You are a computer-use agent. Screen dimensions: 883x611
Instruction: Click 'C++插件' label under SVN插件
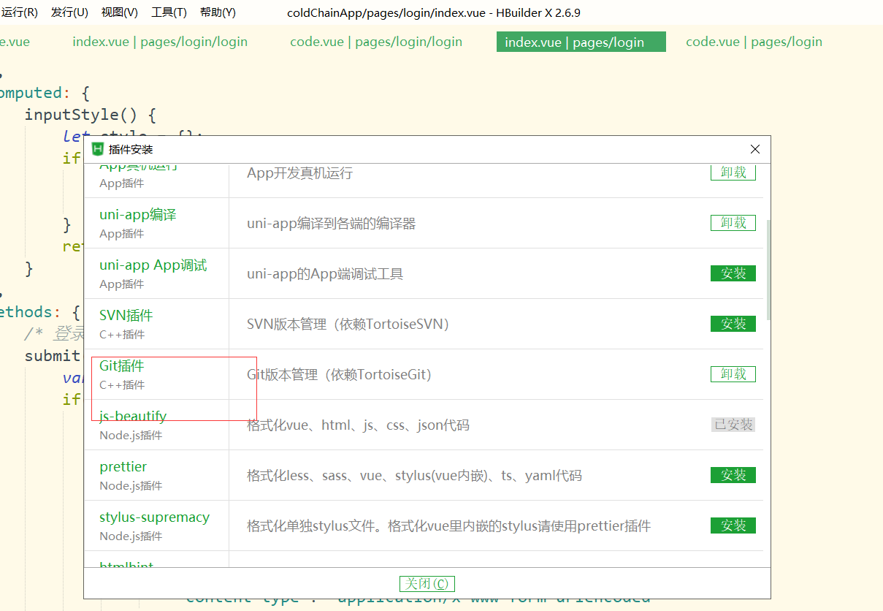point(122,335)
